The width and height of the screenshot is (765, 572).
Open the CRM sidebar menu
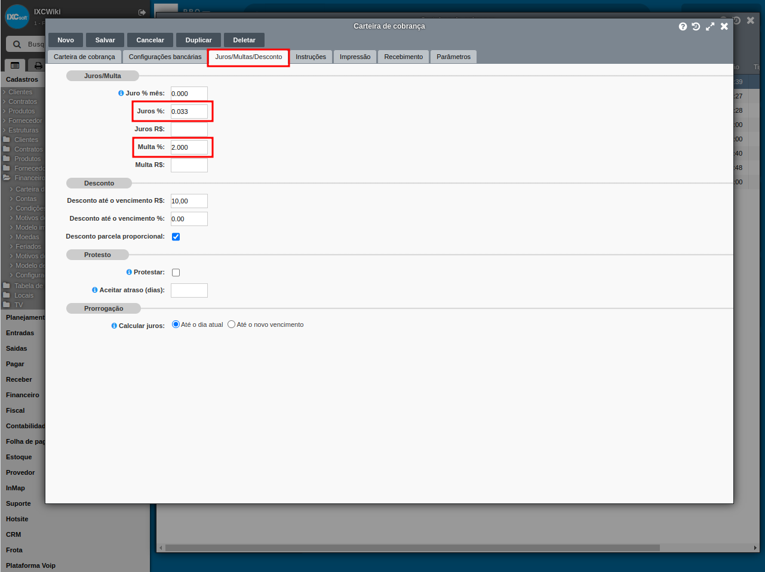click(x=13, y=534)
